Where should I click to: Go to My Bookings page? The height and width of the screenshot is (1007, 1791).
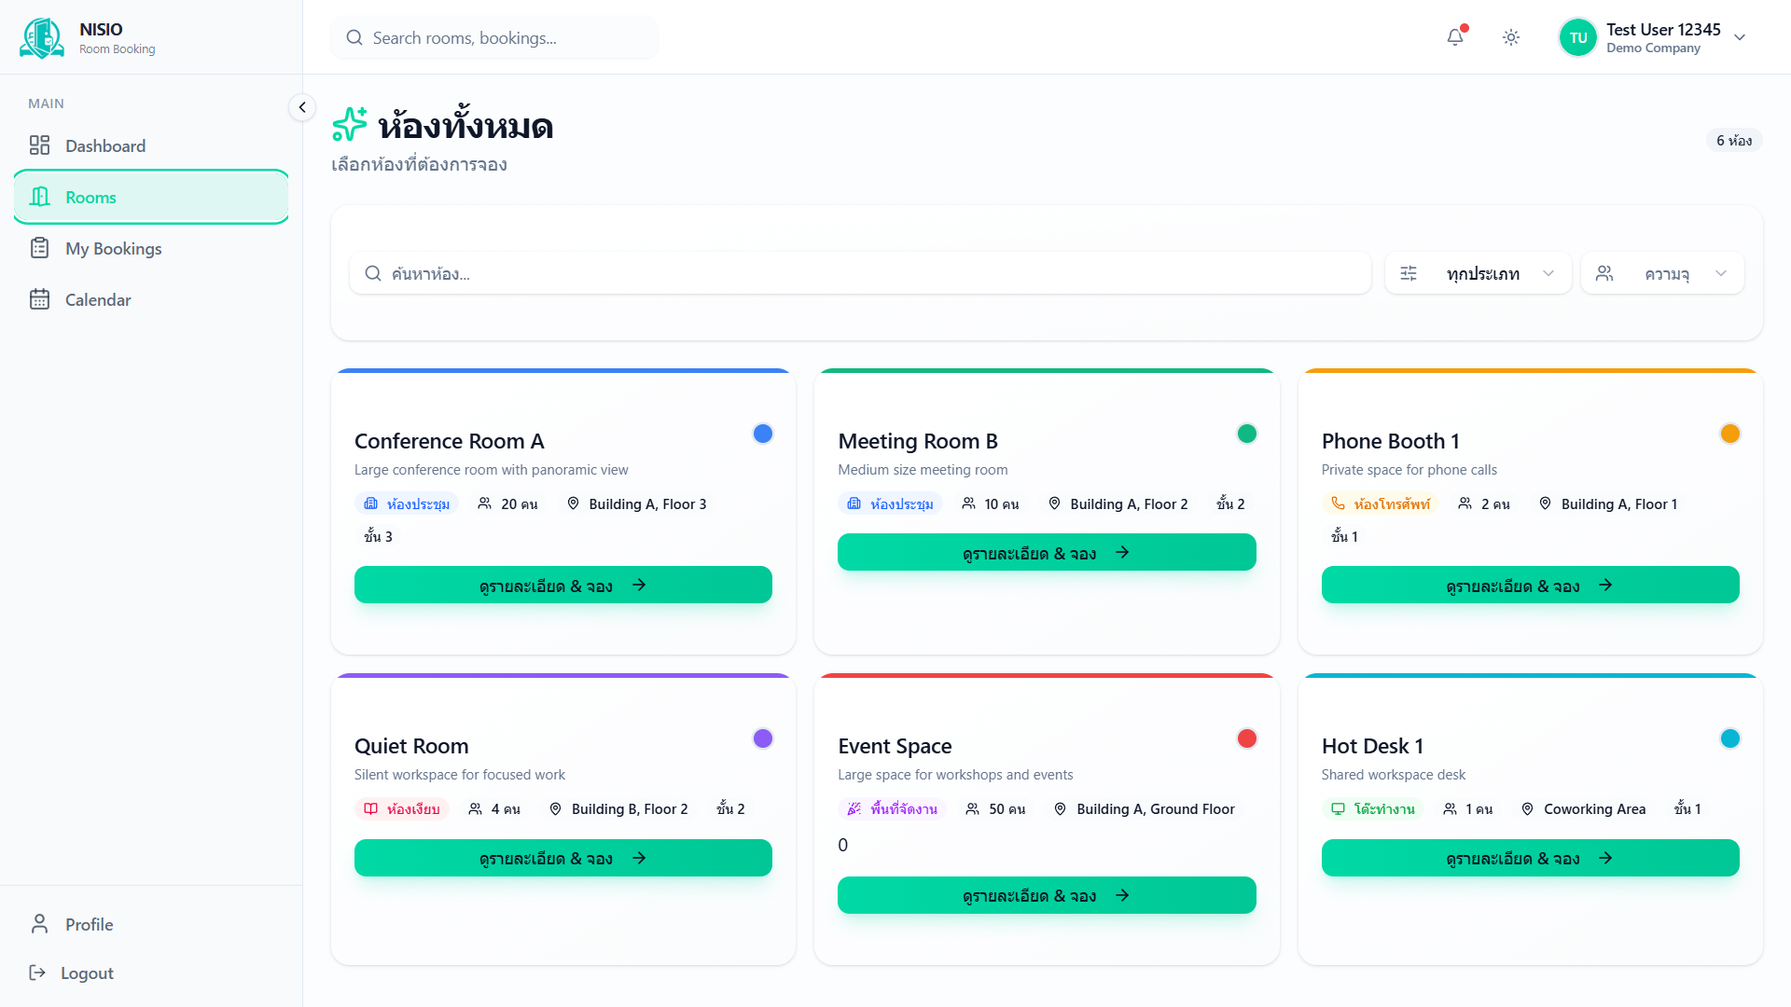[113, 248]
